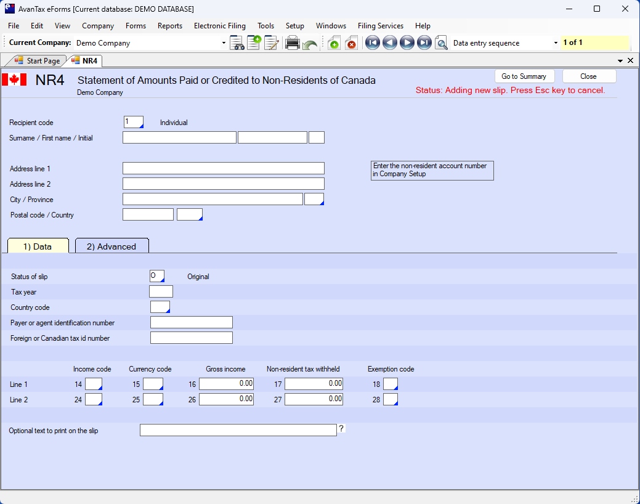Image resolution: width=640 pixels, height=504 pixels.
Task: Advance to the next record
Action: [x=407, y=43]
